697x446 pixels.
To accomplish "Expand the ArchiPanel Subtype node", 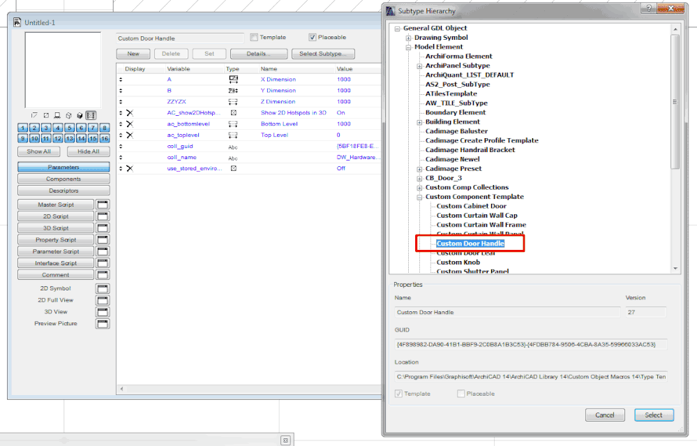I will [419, 66].
